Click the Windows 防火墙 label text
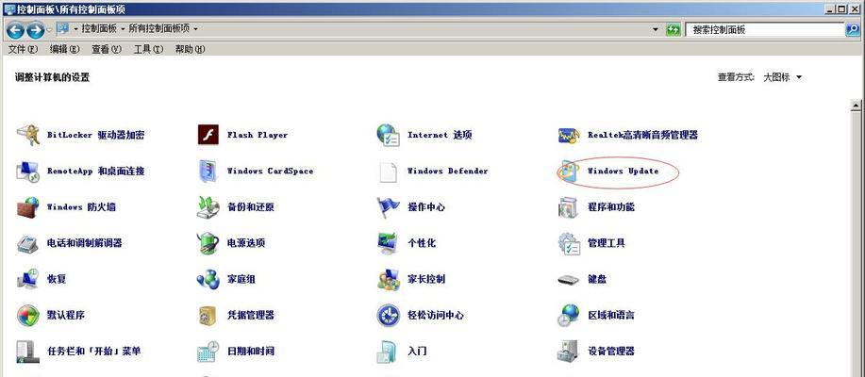The width and height of the screenshot is (865, 377). 81,207
